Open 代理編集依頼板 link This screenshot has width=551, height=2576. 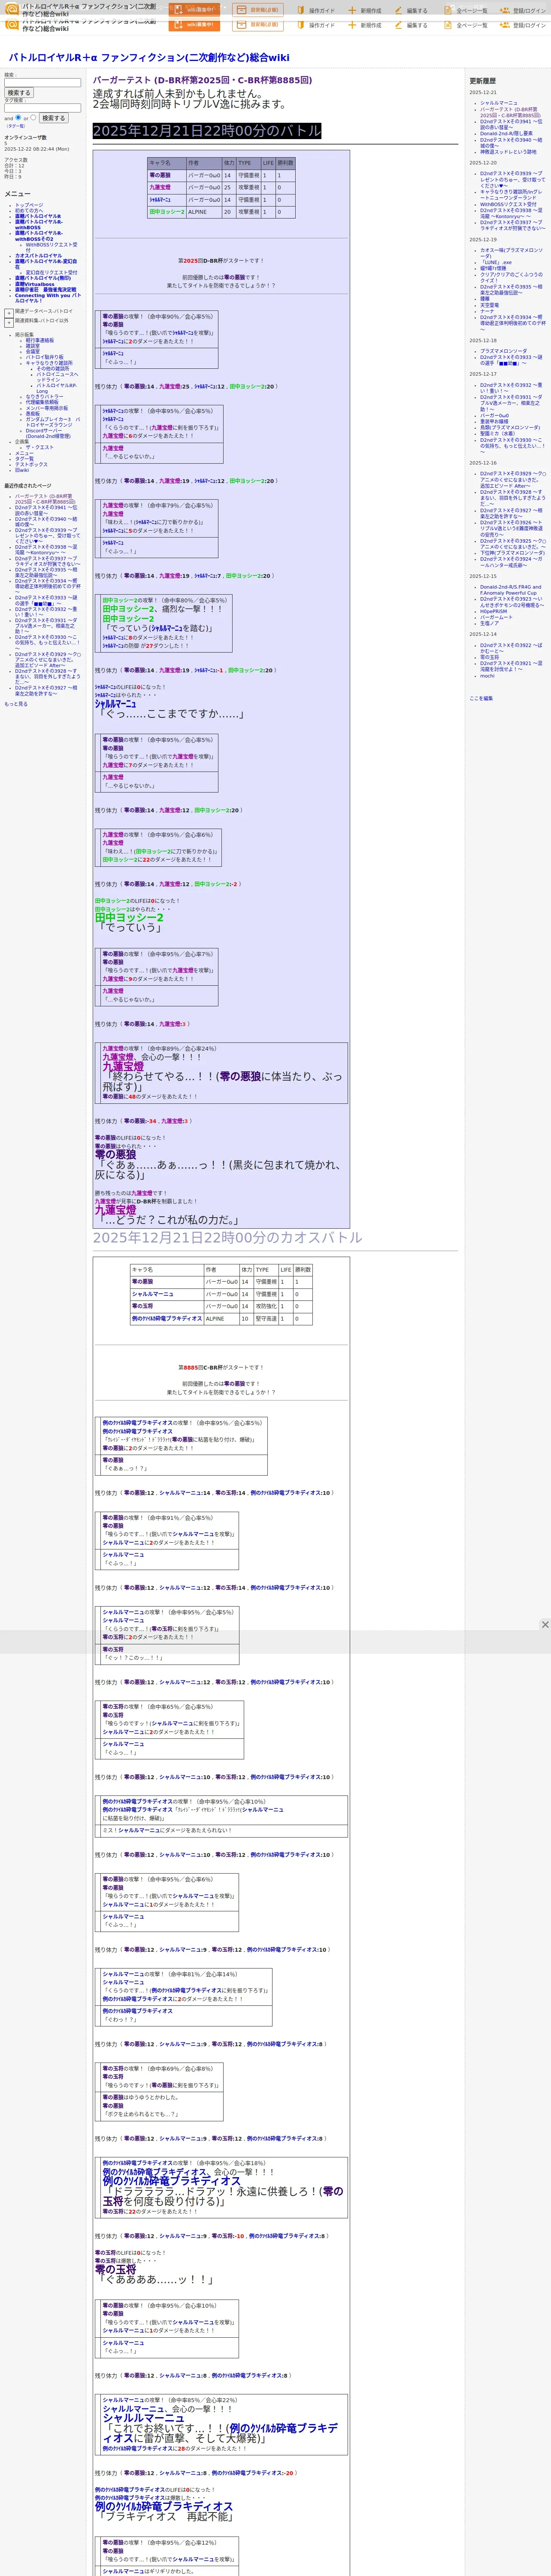point(42,402)
